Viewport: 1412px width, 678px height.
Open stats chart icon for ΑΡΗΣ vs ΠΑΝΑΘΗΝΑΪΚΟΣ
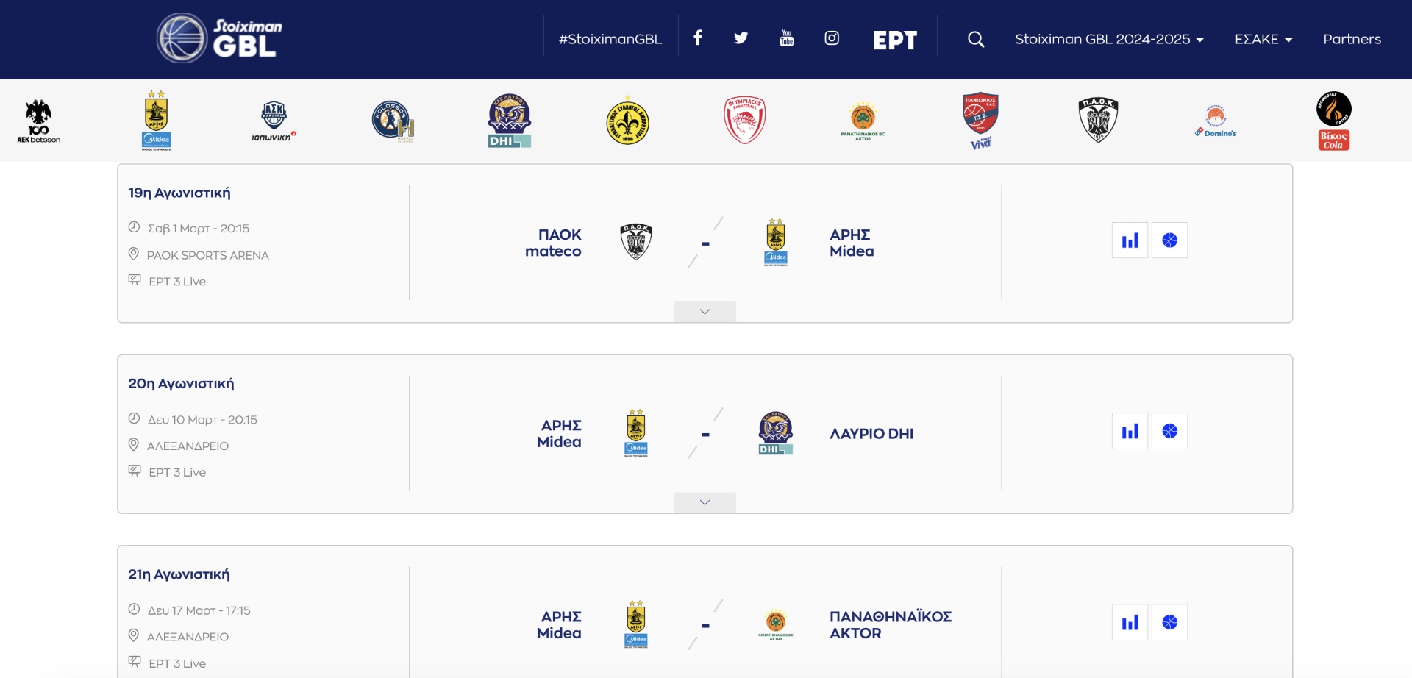pyautogui.click(x=1130, y=622)
